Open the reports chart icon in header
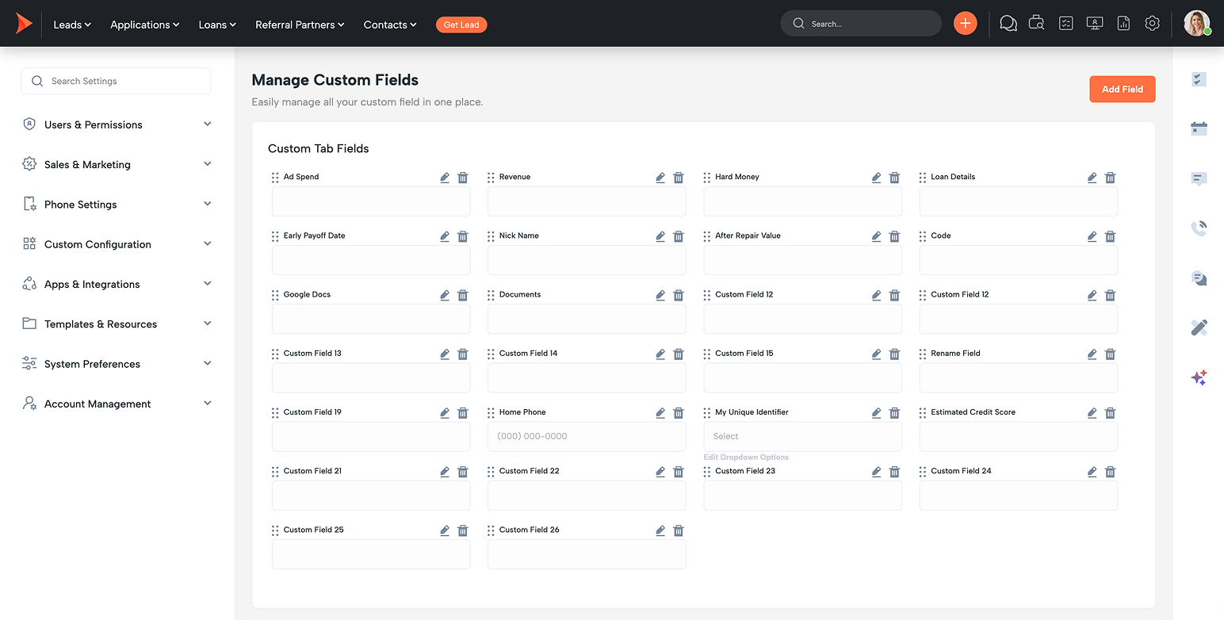The height and width of the screenshot is (620, 1224). click(1123, 24)
